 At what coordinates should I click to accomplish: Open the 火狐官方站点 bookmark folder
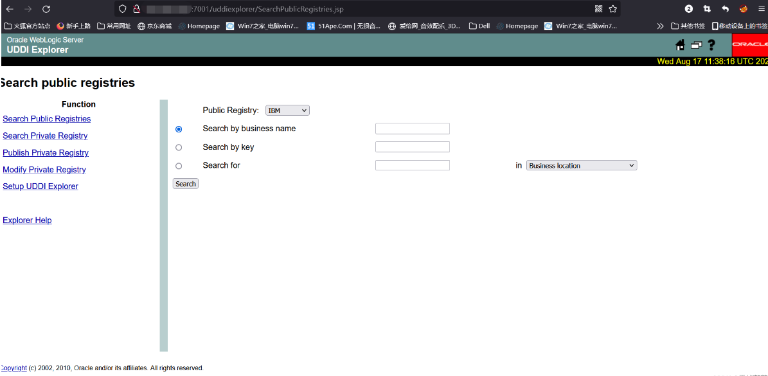pyautogui.click(x=27, y=26)
